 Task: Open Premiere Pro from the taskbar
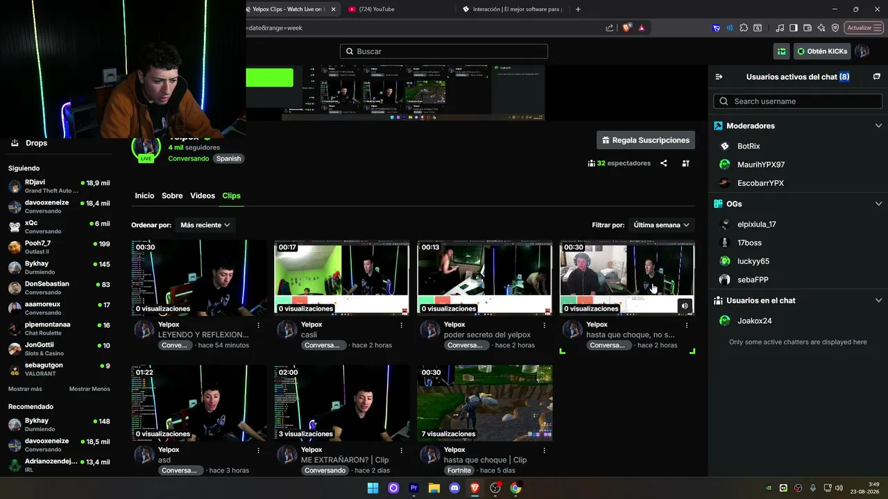pos(414,488)
